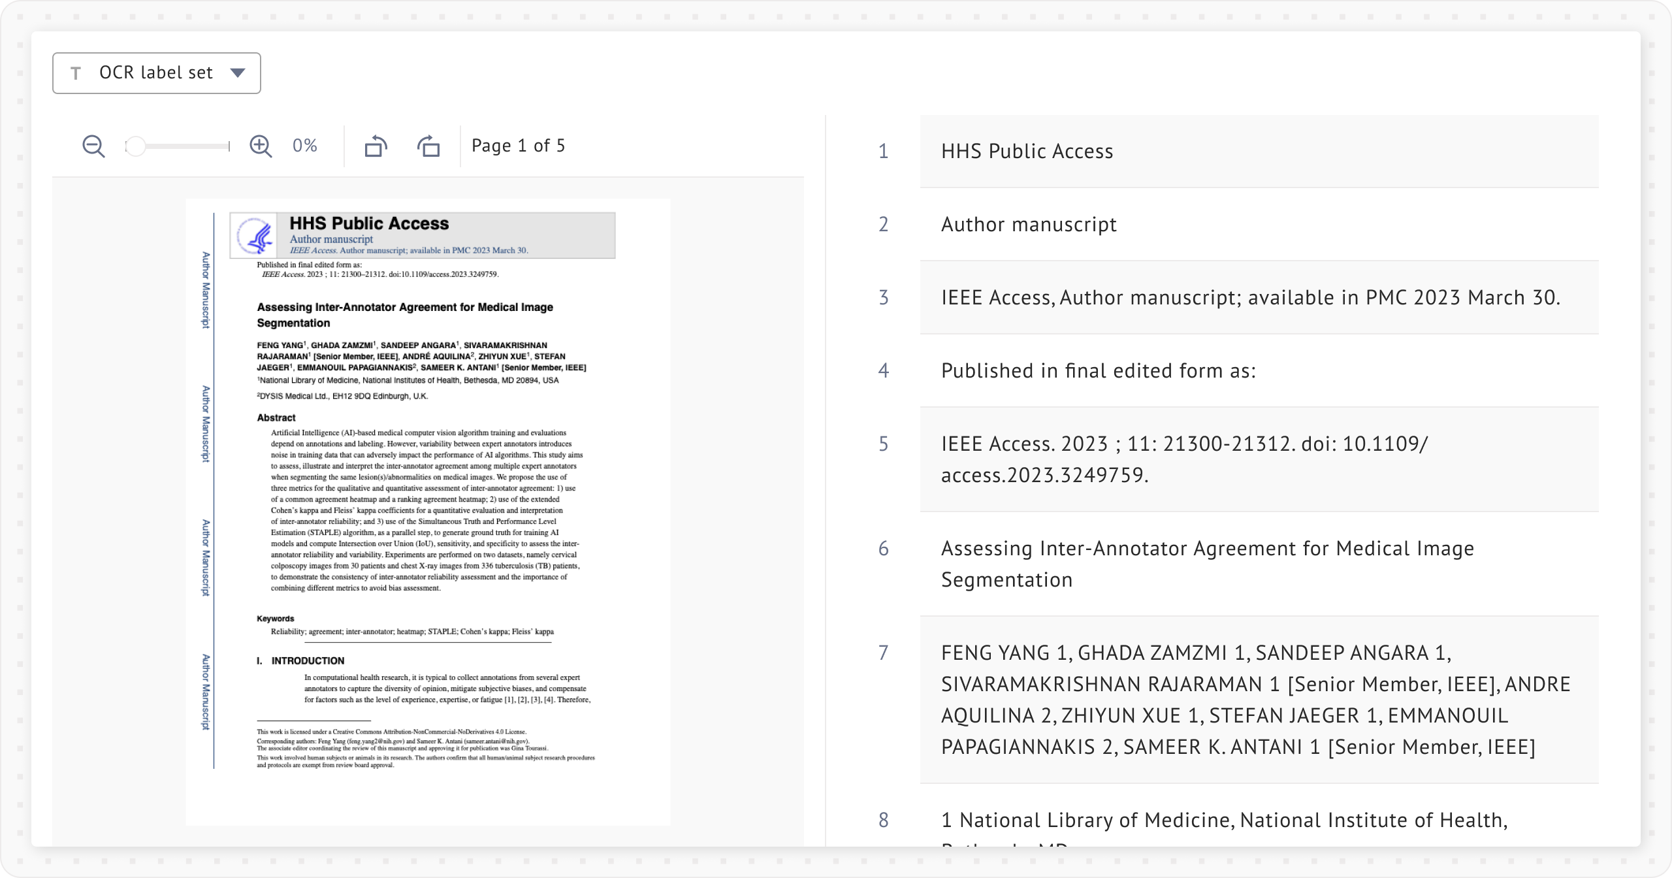Click the HHS eagle logo in document
This screenshot has width=1672, height=878.
pyautogui.click(x=255, y=236)
